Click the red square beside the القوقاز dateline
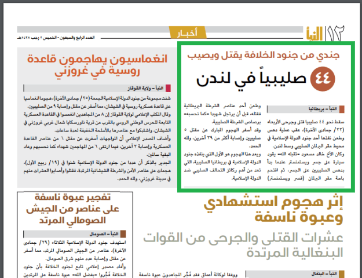The width and height of the screenshot is (362, 278). point(169,88)
